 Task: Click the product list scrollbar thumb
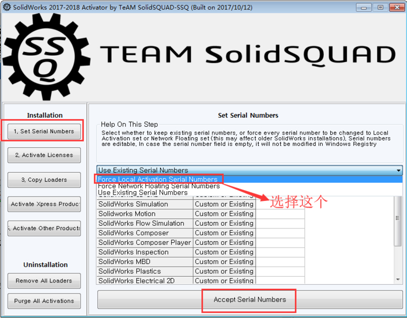coord(397,220)
